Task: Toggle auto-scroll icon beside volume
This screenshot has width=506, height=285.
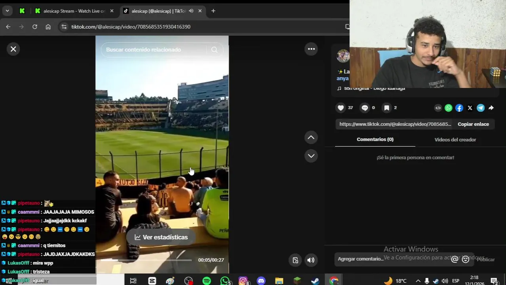Action: tap(295, 260)
